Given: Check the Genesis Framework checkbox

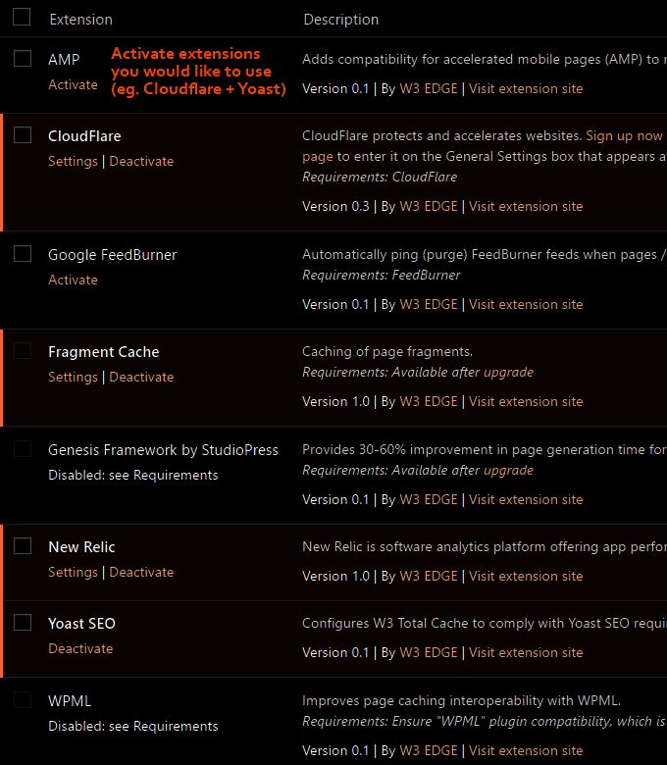Looking at the screenshot, I should pyautogui.click(x=23, y=449).
